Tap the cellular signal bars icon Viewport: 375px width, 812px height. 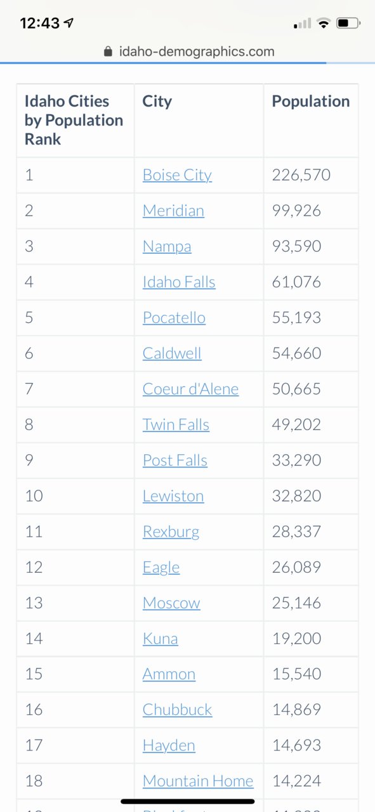pos(303,24)
